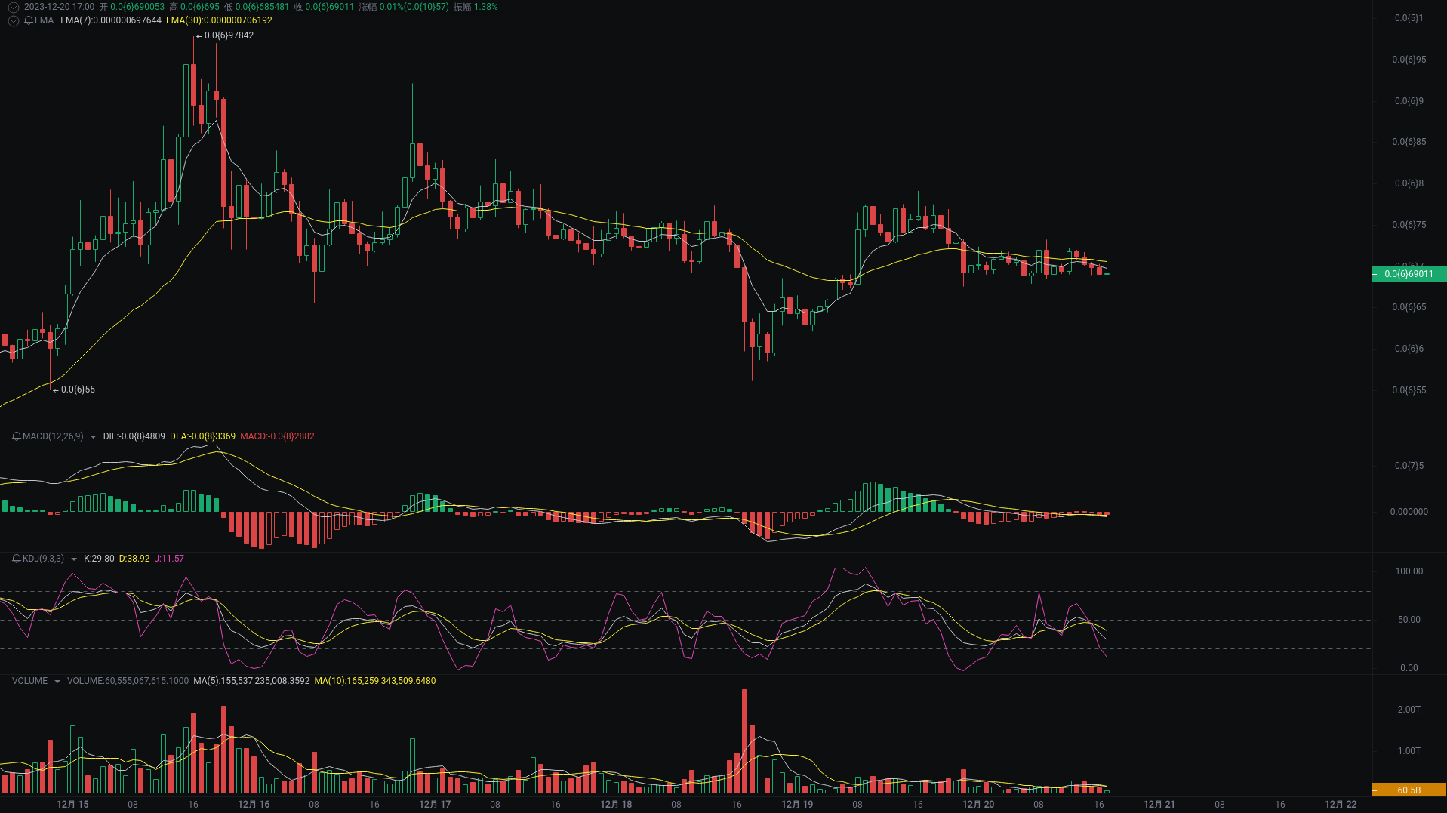Click the D:38.92 value
The width and height of the screenshot is (1447, 813).
[134, 559]
